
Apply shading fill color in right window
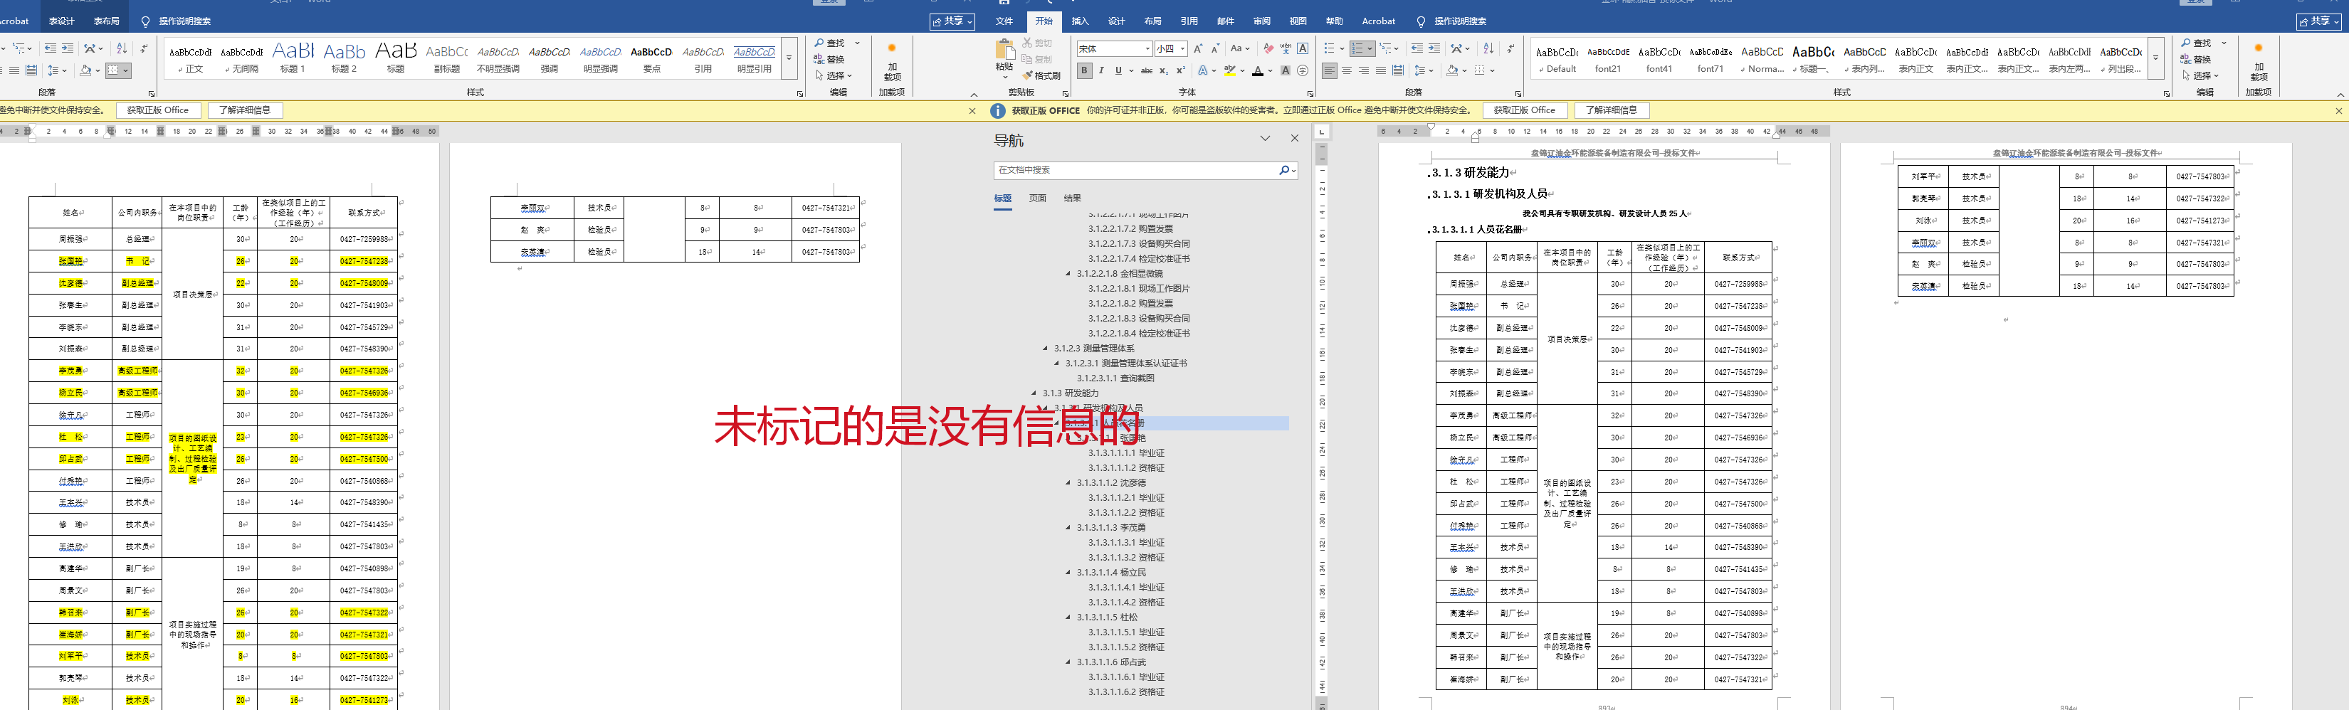click(1451, 70)
